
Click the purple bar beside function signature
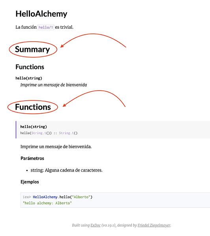coord(16,129)
